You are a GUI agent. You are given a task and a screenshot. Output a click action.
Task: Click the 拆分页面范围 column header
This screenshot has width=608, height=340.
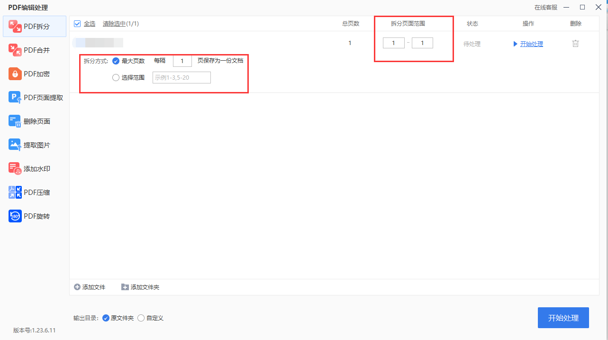(x=408, y=24)
